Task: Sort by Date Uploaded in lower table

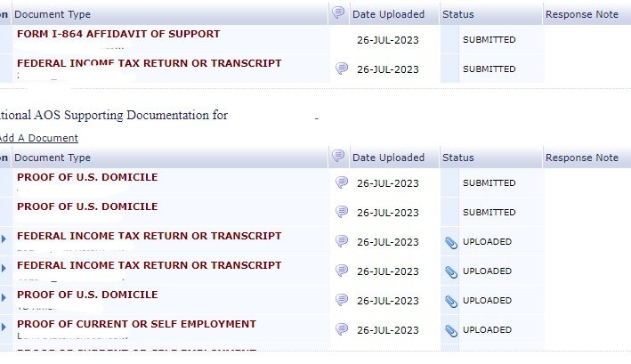Action: [388, 158]
